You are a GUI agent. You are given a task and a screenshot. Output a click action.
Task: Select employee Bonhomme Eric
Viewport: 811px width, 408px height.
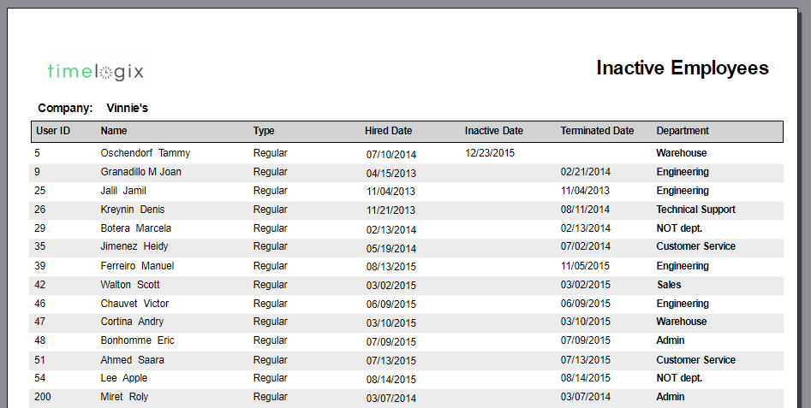(x=137, y=340)
